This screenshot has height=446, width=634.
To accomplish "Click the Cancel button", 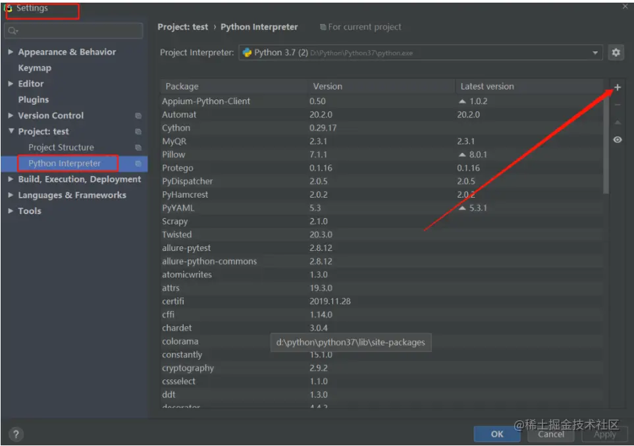I will tap(550, 434).
